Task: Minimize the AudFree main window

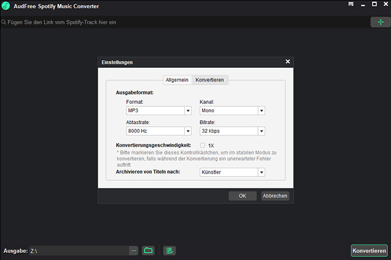Action: (363, 4)
